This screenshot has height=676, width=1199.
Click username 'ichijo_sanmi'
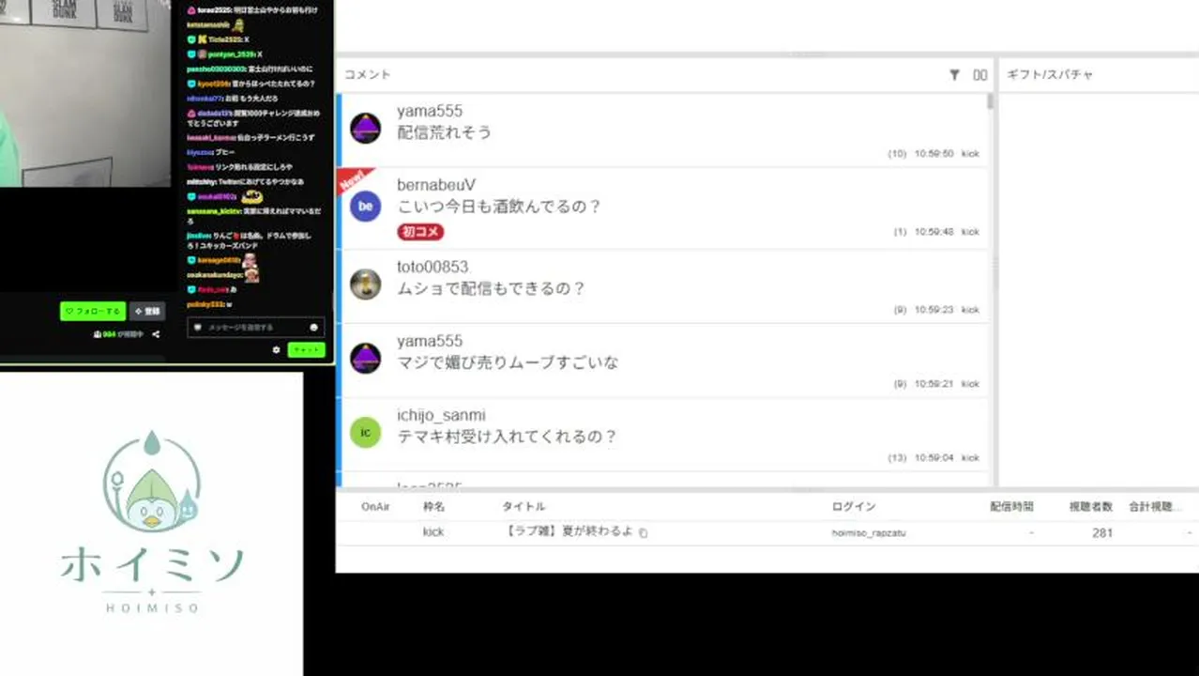click(441, 415)
